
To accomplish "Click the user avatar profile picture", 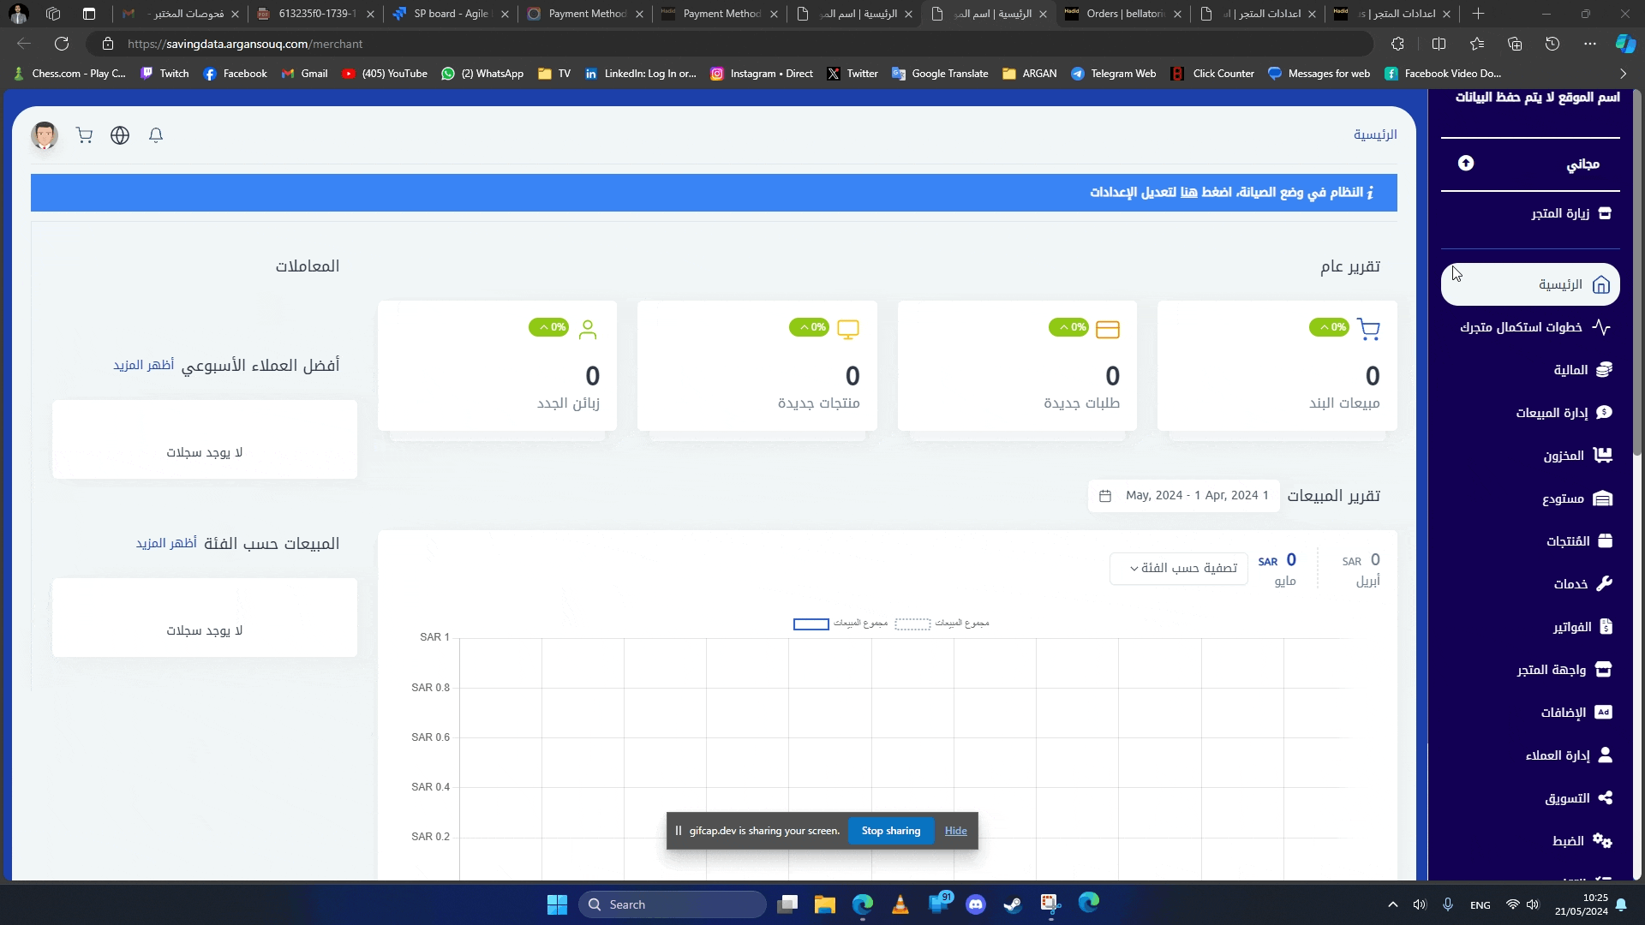I will tap(45, 135).
